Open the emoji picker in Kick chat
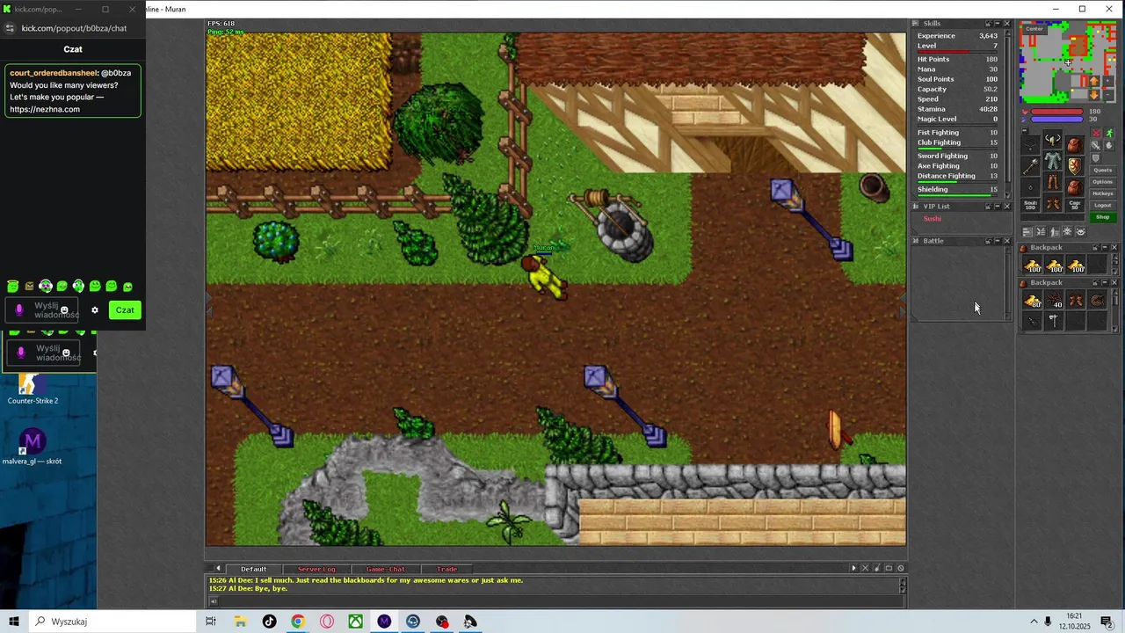 pos(64,310)
